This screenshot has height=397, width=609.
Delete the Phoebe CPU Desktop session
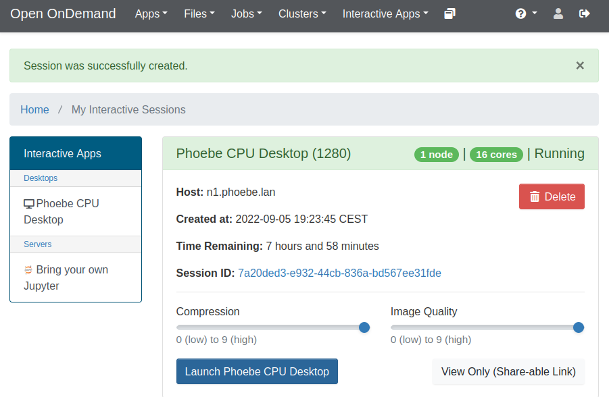click(552, 196)
